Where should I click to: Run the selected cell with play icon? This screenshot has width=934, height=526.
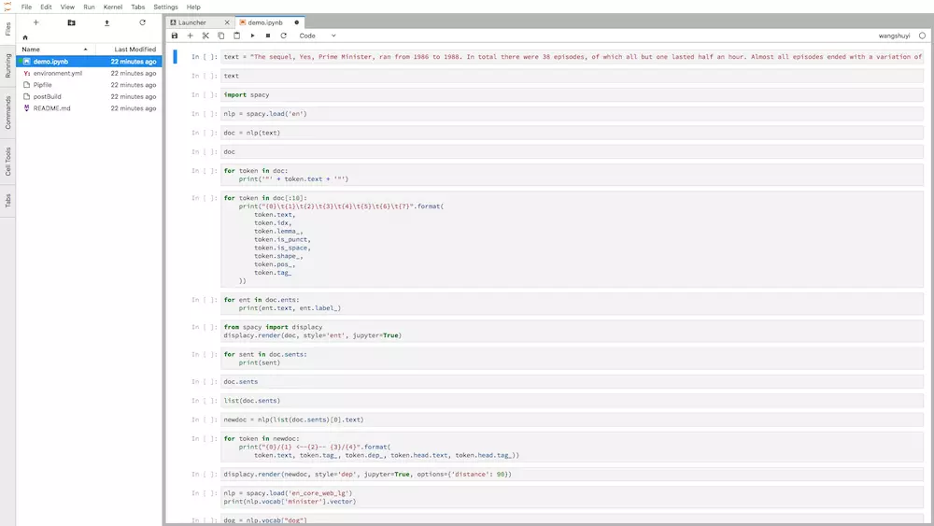click(x=252, y=36)
